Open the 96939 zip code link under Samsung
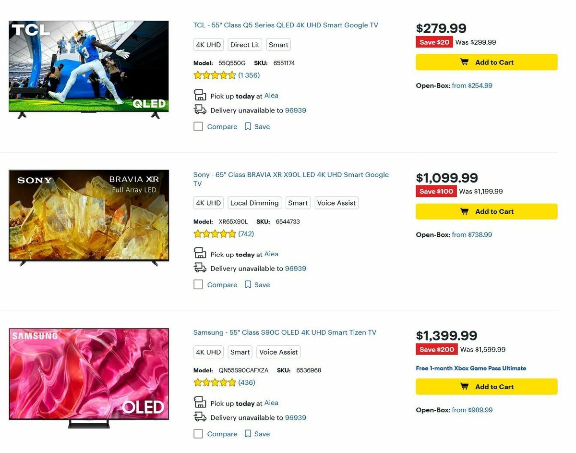The image size is (576, 453). (295, 417)
